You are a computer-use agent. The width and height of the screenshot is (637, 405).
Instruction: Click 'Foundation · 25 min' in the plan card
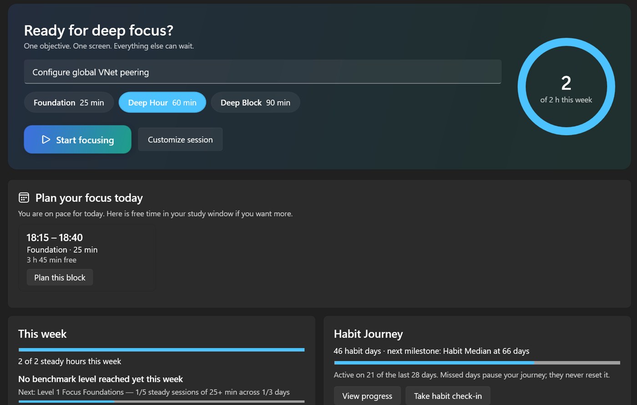tap(62, 250)
